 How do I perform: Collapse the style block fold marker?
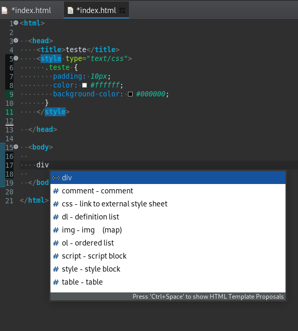point(16,58)
